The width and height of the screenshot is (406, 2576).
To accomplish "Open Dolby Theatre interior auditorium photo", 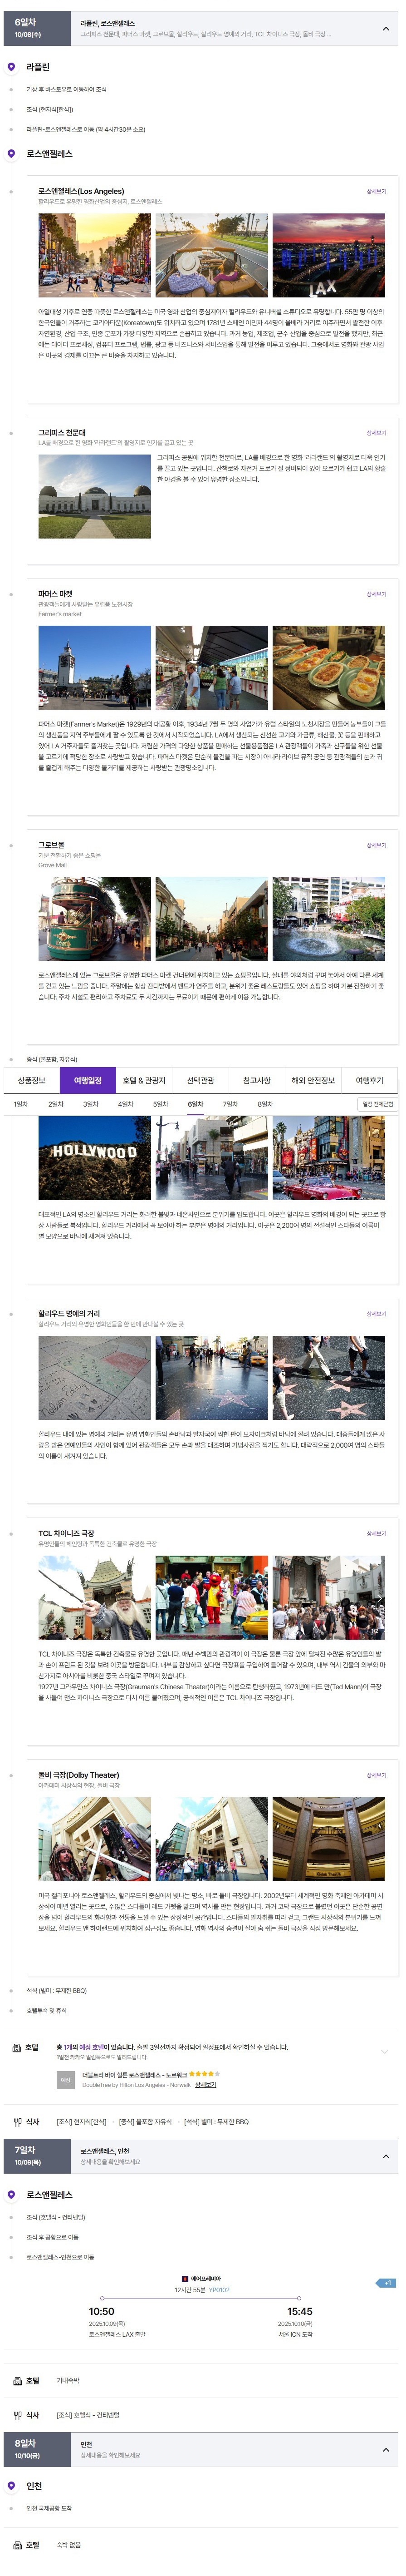I will tap(328, 1840).
